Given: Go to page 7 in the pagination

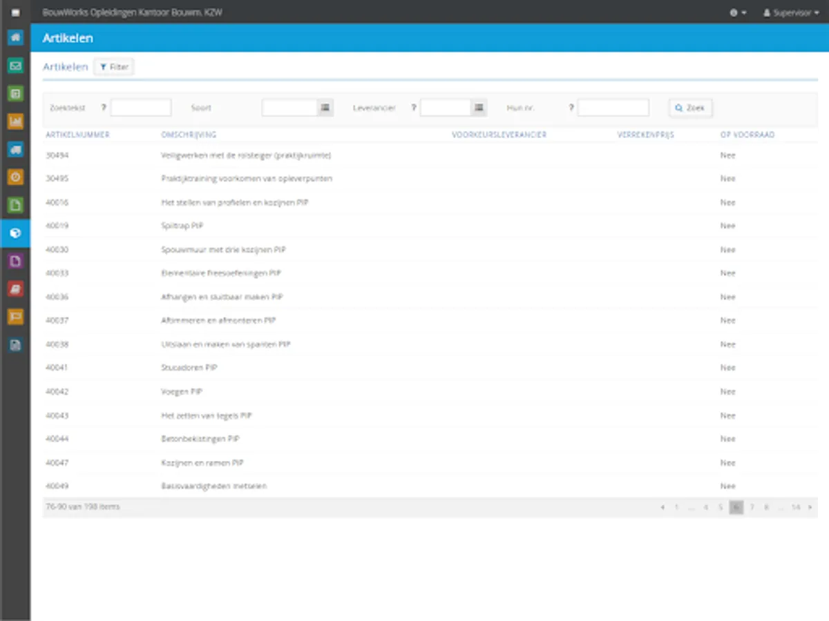Looking at the screenshot, I should tap(752, 507).
